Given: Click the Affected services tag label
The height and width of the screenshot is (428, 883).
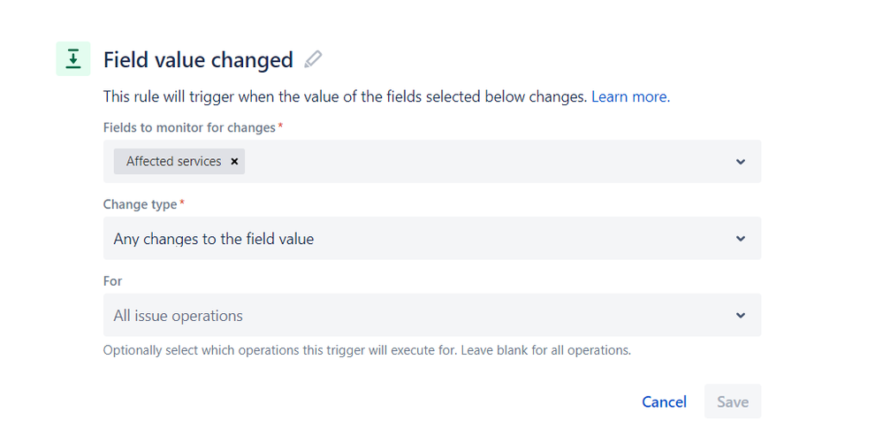Looking at the screenshot, I should [x=173, y=162].
